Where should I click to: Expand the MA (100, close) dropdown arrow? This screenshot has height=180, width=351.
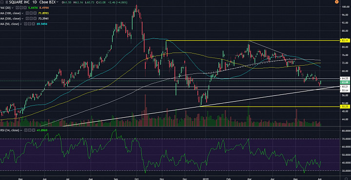coord(22,13)
